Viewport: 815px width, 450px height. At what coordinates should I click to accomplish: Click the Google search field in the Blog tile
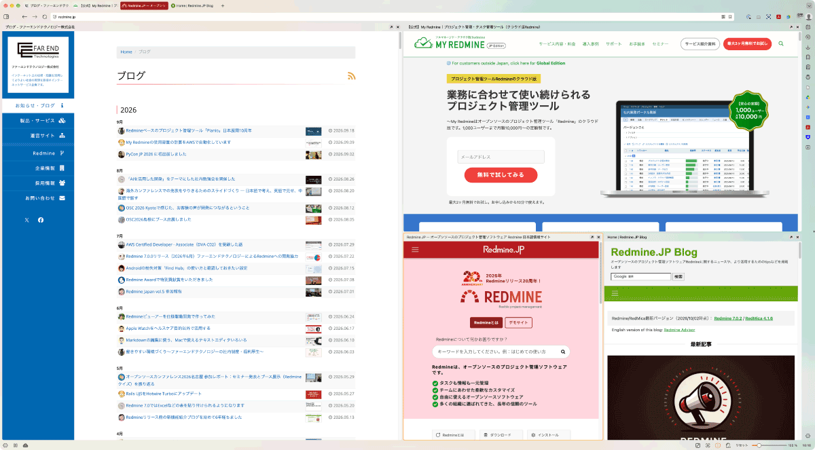[640, 276]
